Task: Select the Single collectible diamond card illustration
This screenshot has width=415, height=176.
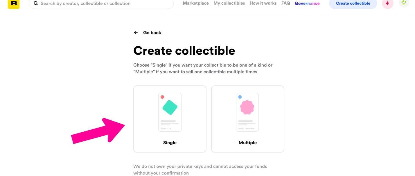Action: coord(170,112)
